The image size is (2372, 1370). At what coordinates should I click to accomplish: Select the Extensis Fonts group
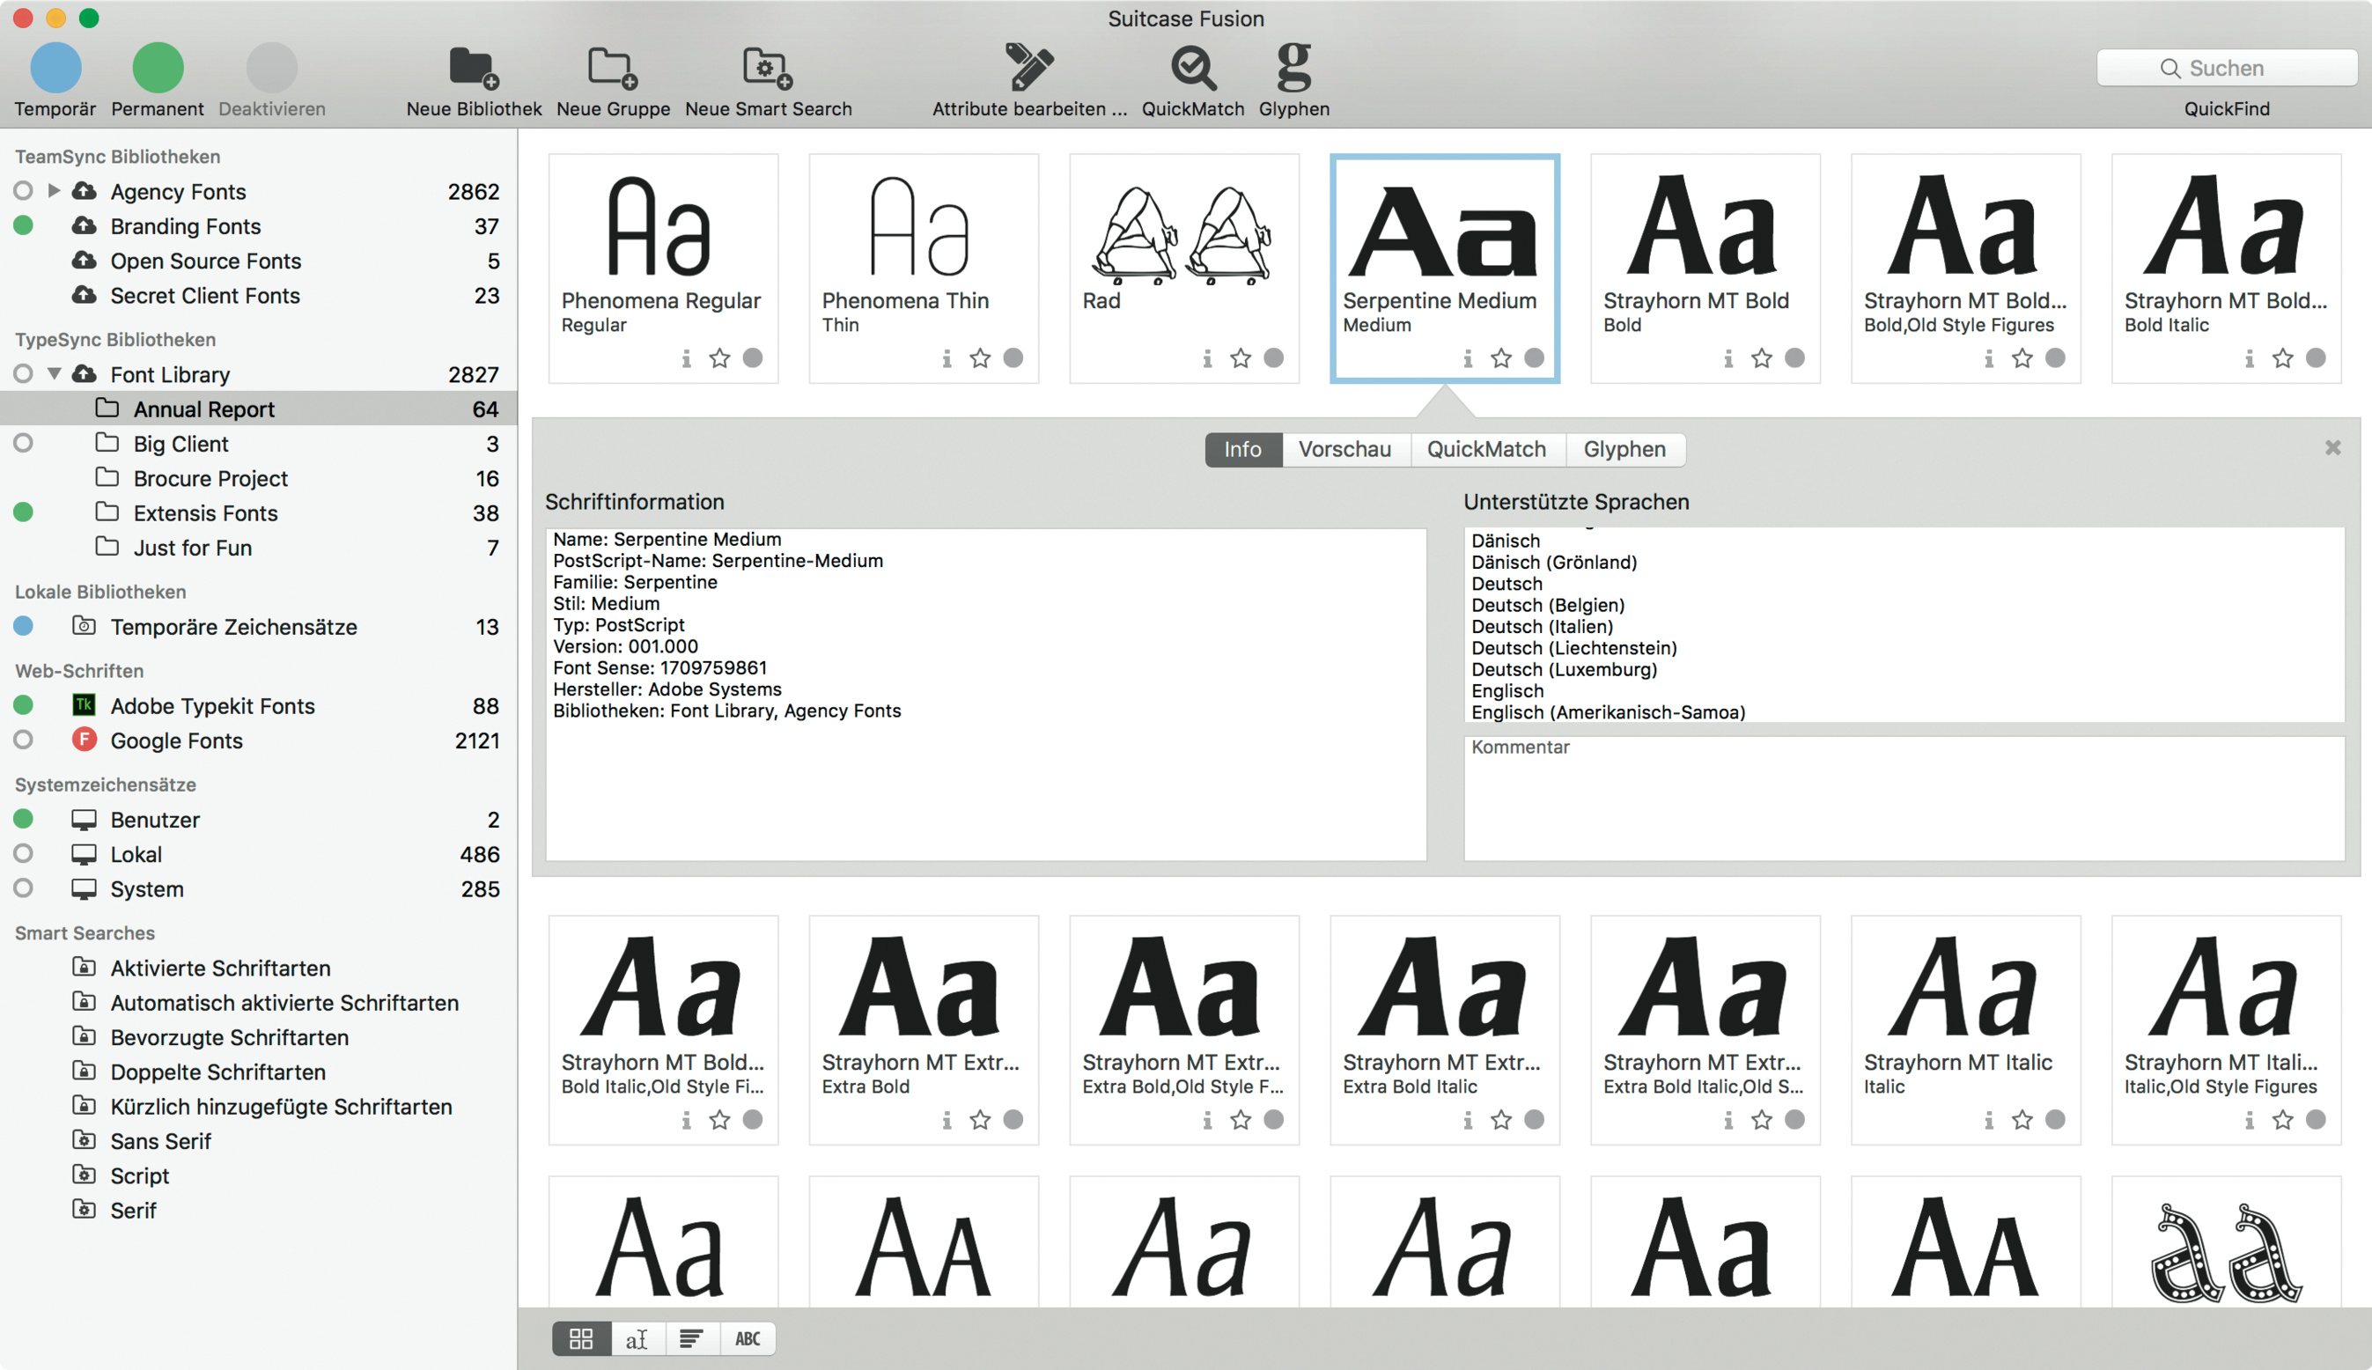[x=205, y=512]
